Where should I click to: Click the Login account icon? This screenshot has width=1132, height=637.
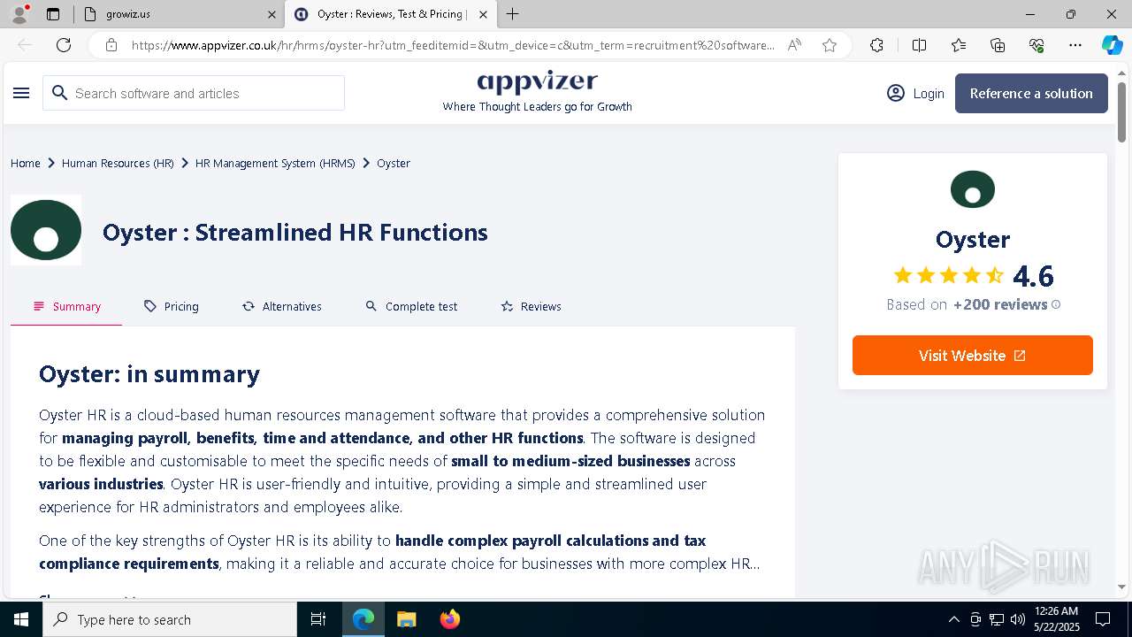(896, 93)
